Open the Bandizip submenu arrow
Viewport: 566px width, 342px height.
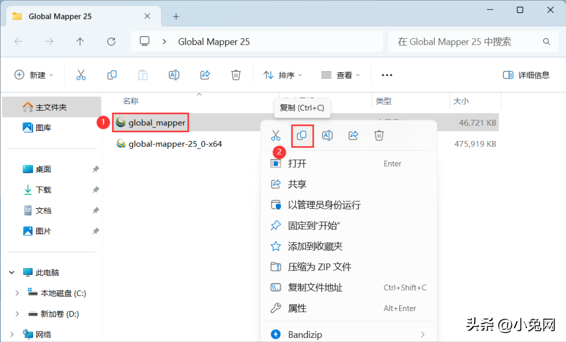423,335
